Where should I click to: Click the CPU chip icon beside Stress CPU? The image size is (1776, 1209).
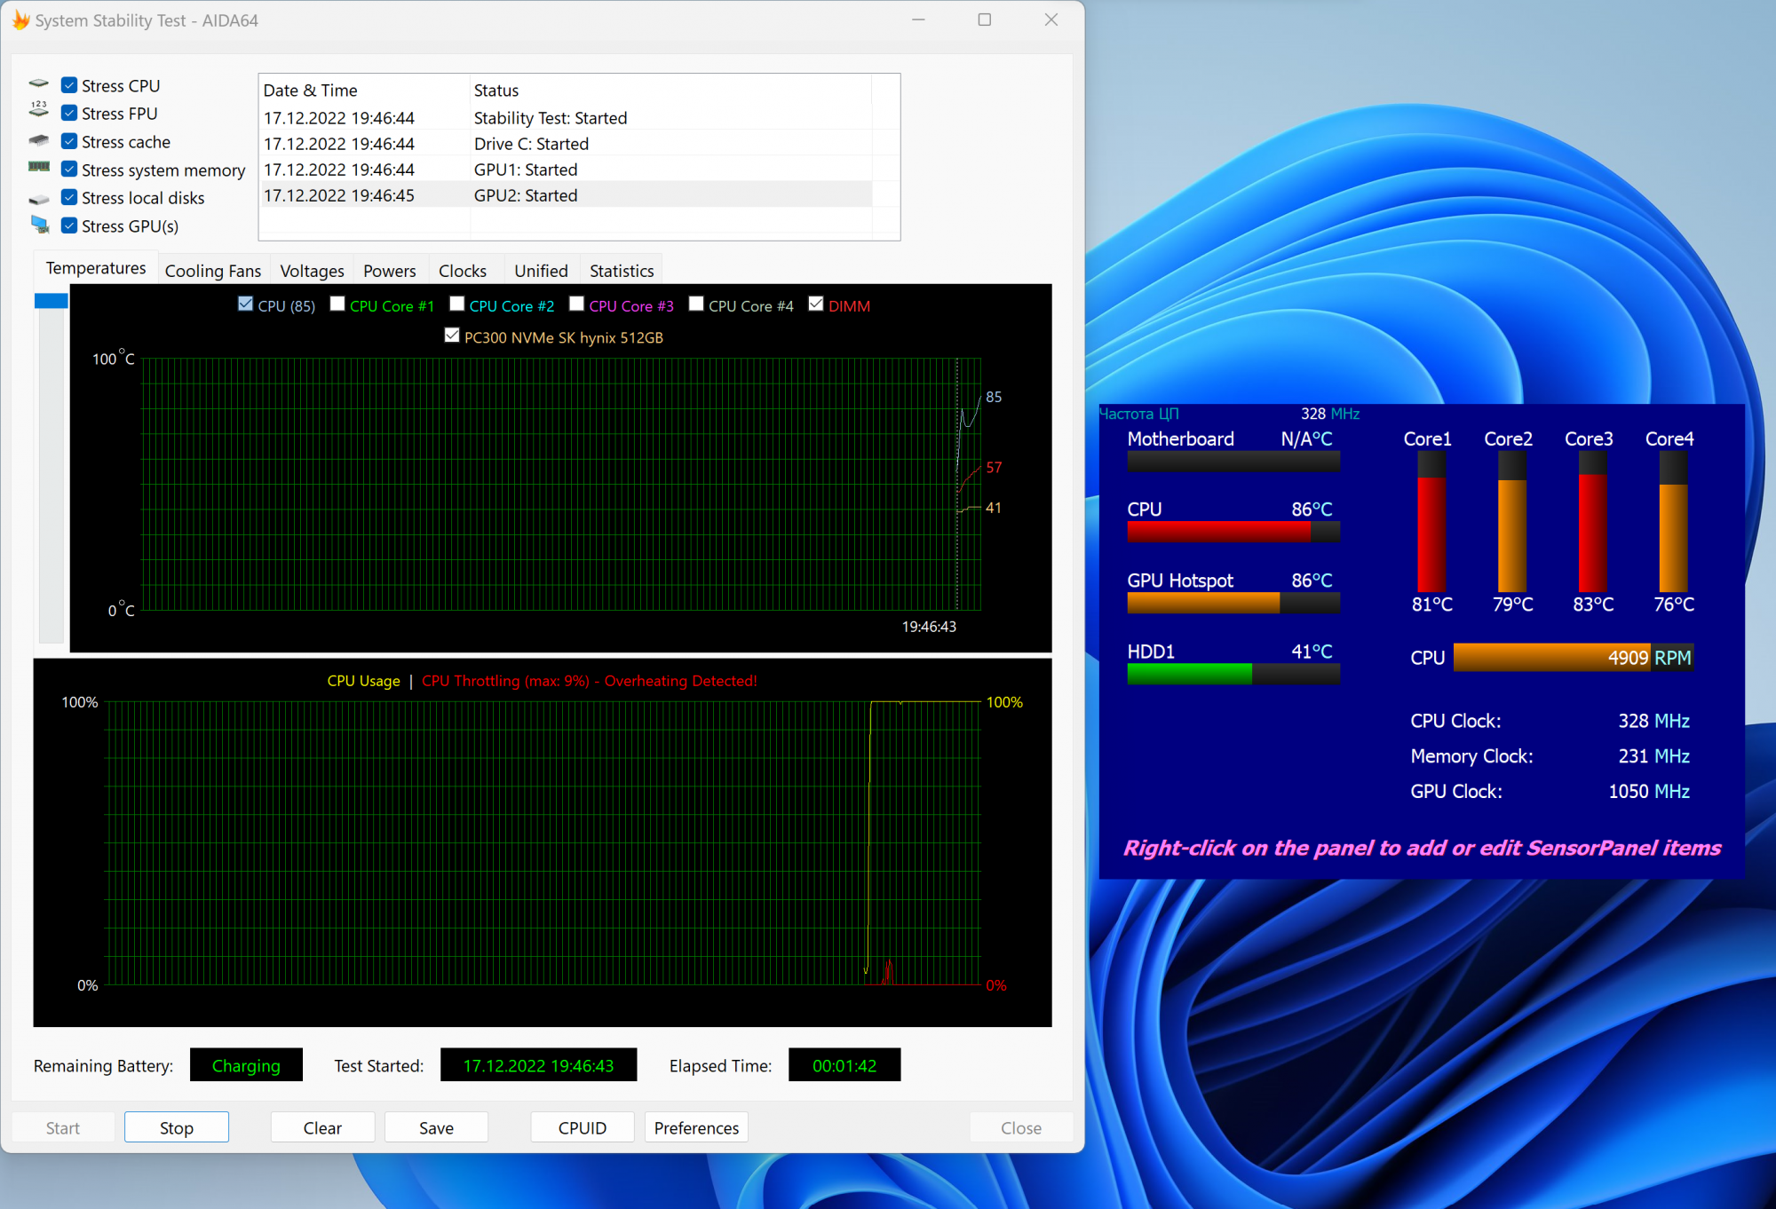click(38, 84)
